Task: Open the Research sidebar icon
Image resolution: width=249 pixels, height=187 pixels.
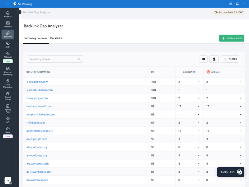Action: click(8, 24)
